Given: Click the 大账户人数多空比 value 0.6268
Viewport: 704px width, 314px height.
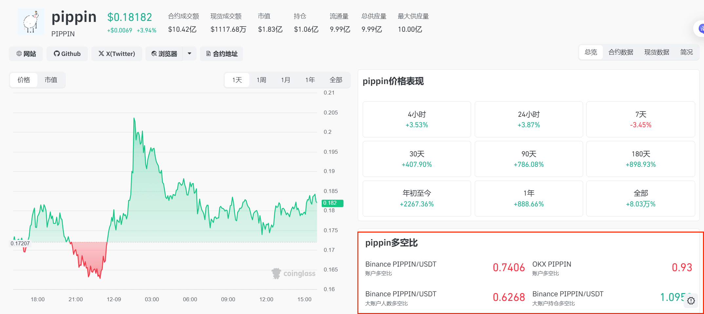Looking at the screenshot, I should [x=509, y=297].
